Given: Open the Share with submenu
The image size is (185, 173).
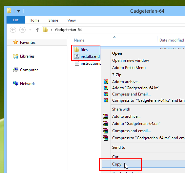Looking at the screenshot, I should (121, 109).
